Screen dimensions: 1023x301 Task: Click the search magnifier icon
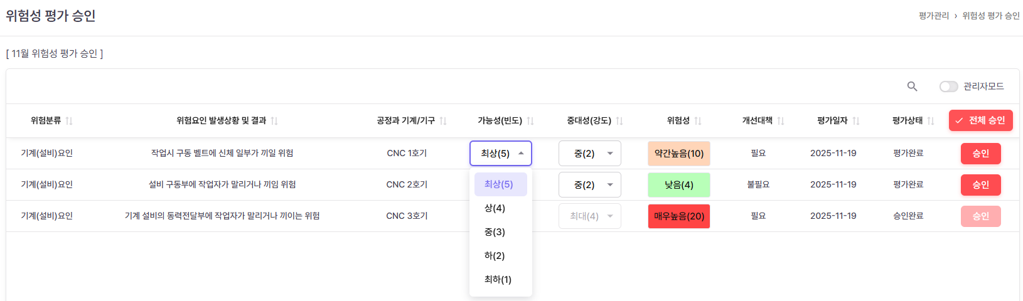coord(913,87)
